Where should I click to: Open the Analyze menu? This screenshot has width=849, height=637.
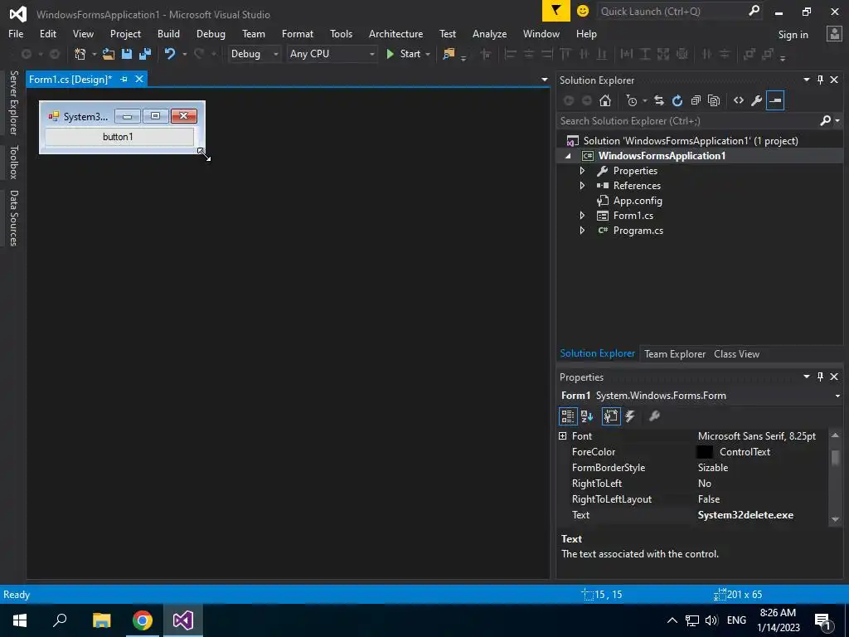tap(489, 33)
